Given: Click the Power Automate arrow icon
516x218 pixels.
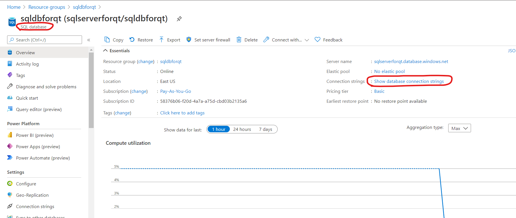Looking at the screenshot, I should [10, 158].
